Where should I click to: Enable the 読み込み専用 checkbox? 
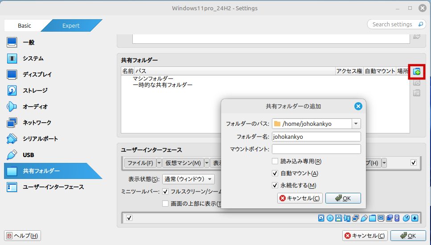pos(275,161)
